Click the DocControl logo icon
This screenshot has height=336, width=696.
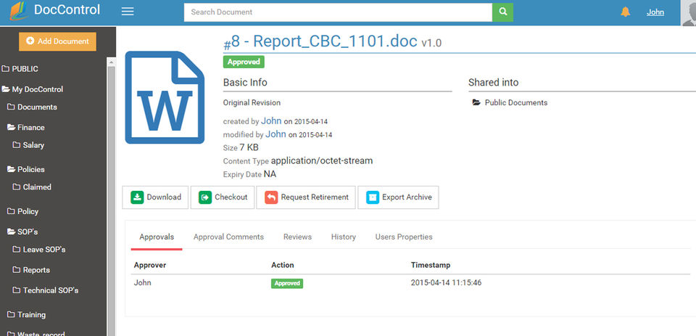pyautogui.click(x=19, y=11)
